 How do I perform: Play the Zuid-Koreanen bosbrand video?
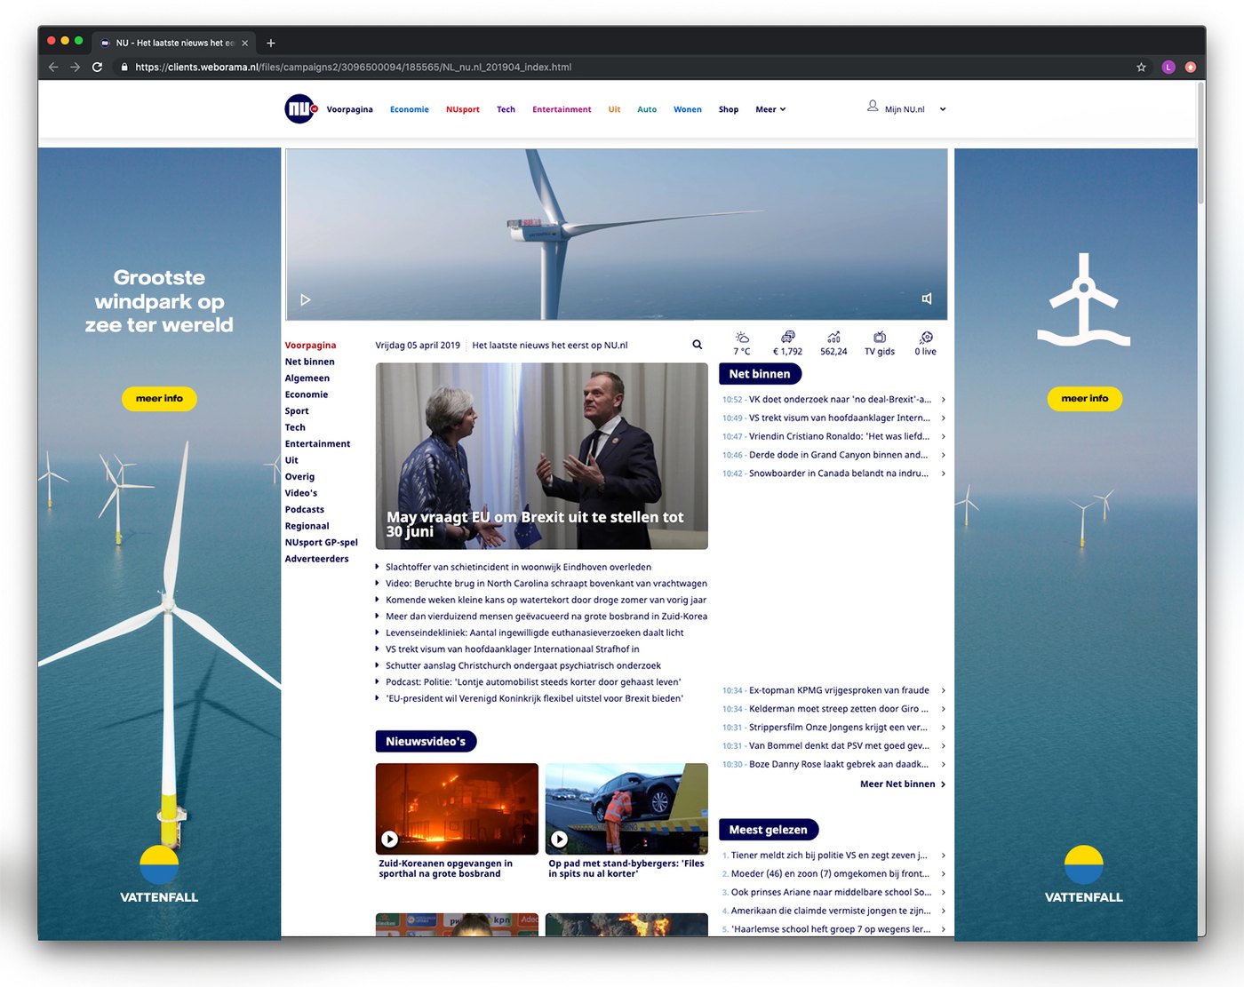pyautogui.click(x=389, y=839)
